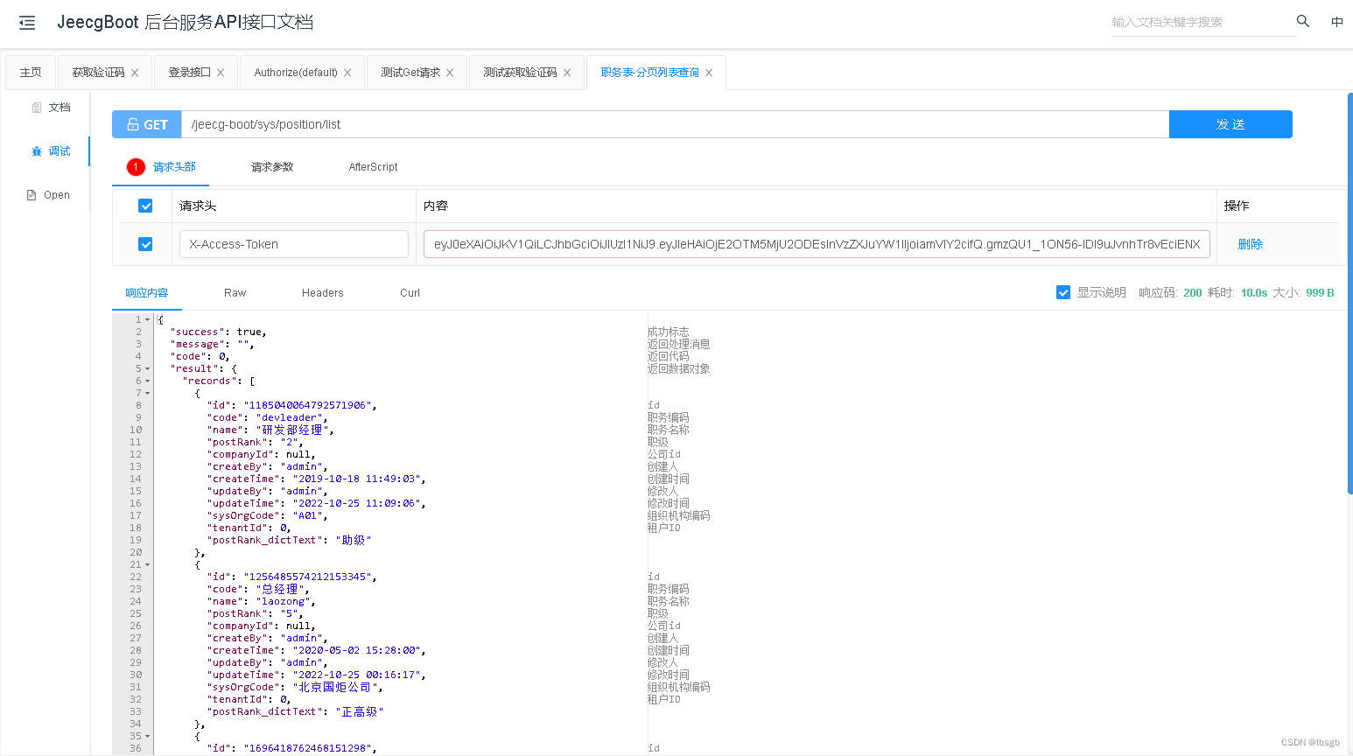Image resolution: width=1353 pixels, height=756 pixels.
Task: Disable the X-Access-Token row checkbox
Action: [x=144, y=243]
